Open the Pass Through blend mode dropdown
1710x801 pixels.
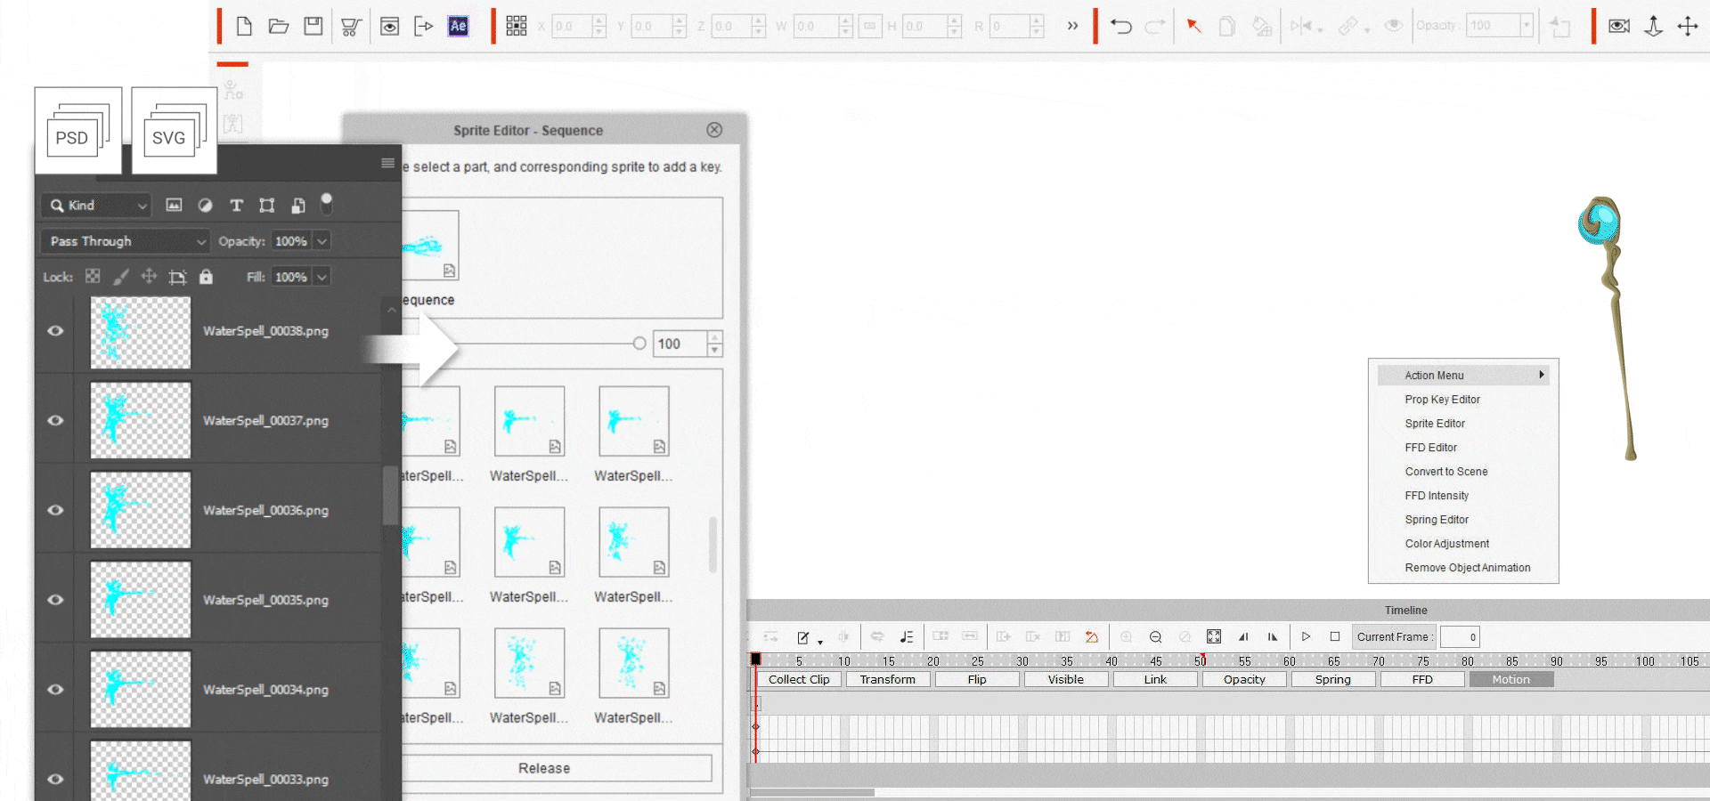126,241
